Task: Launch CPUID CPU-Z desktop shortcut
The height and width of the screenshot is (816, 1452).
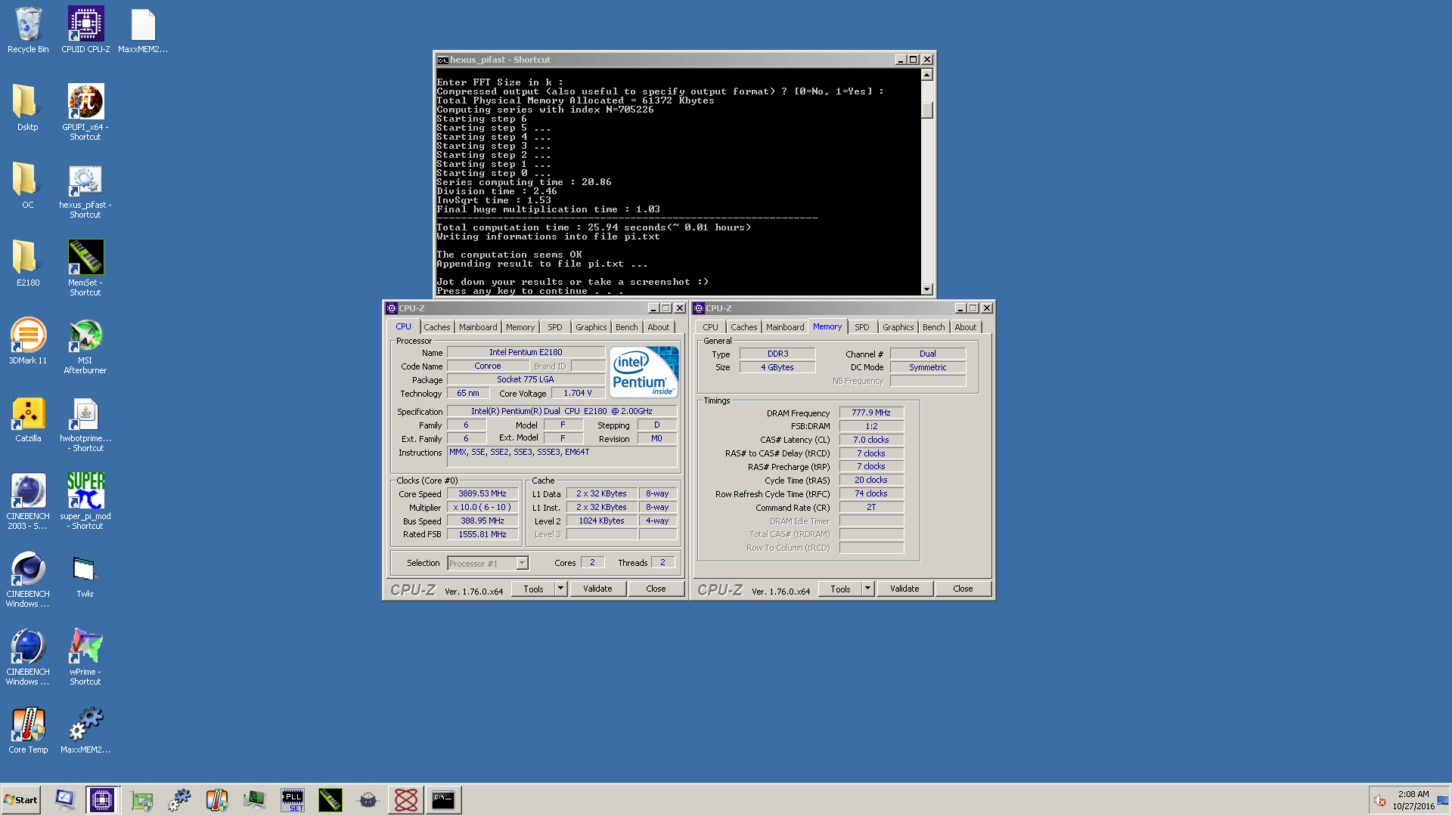Action: [x=85, y=30]
